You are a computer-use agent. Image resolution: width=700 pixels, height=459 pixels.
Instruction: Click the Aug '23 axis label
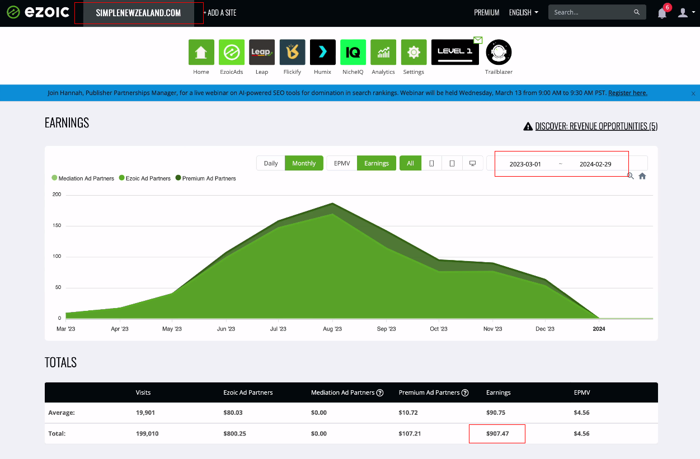click(332, 329)
